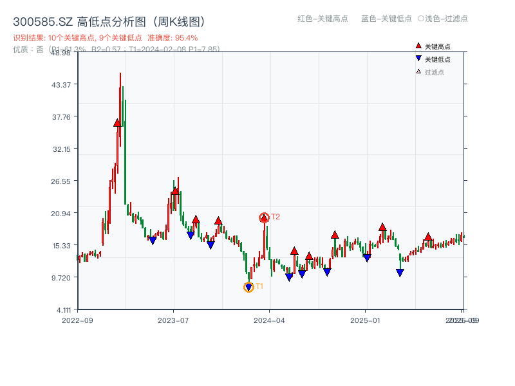Select the red 关键高点 legend triangle icon
The image size is (515, 386).
click(418, 46)
